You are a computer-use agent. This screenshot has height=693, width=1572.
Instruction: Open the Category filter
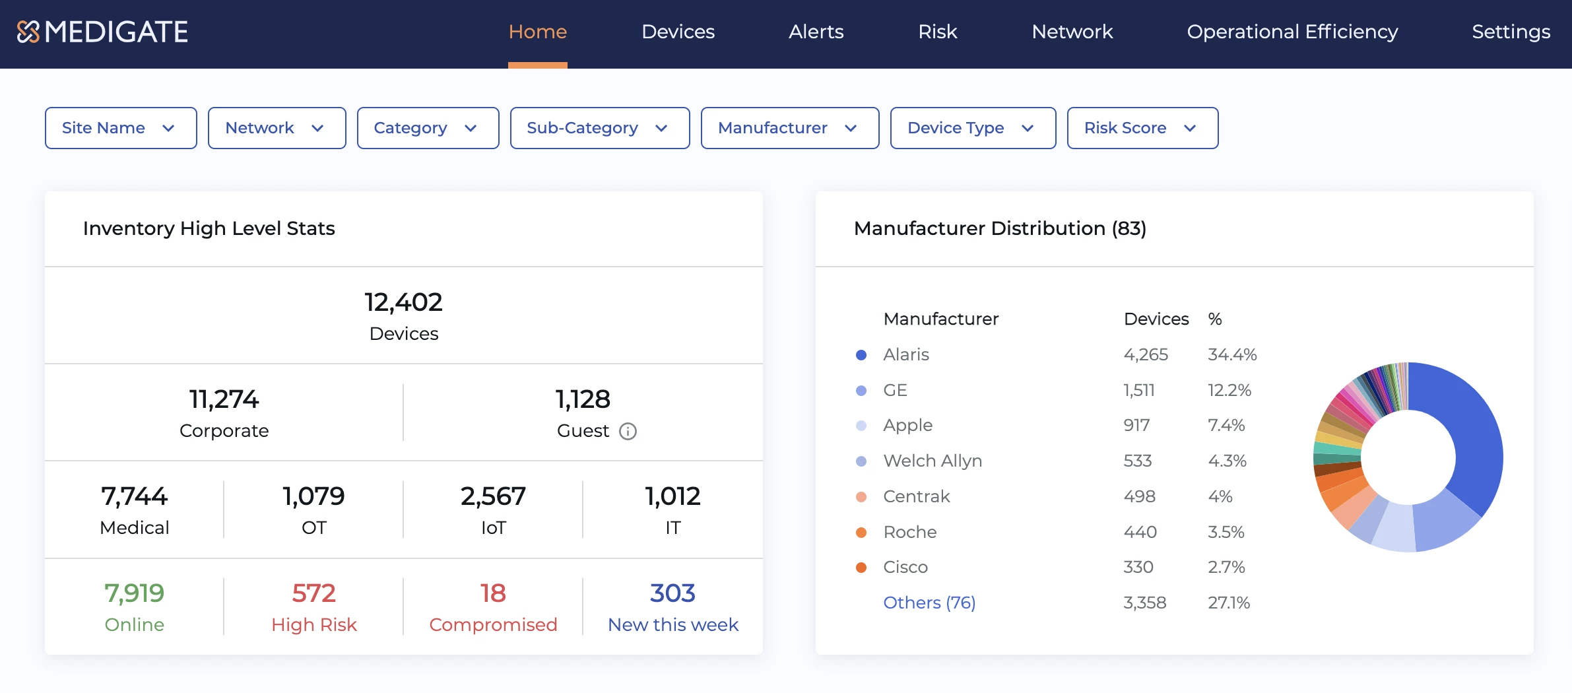pos(428,128)
